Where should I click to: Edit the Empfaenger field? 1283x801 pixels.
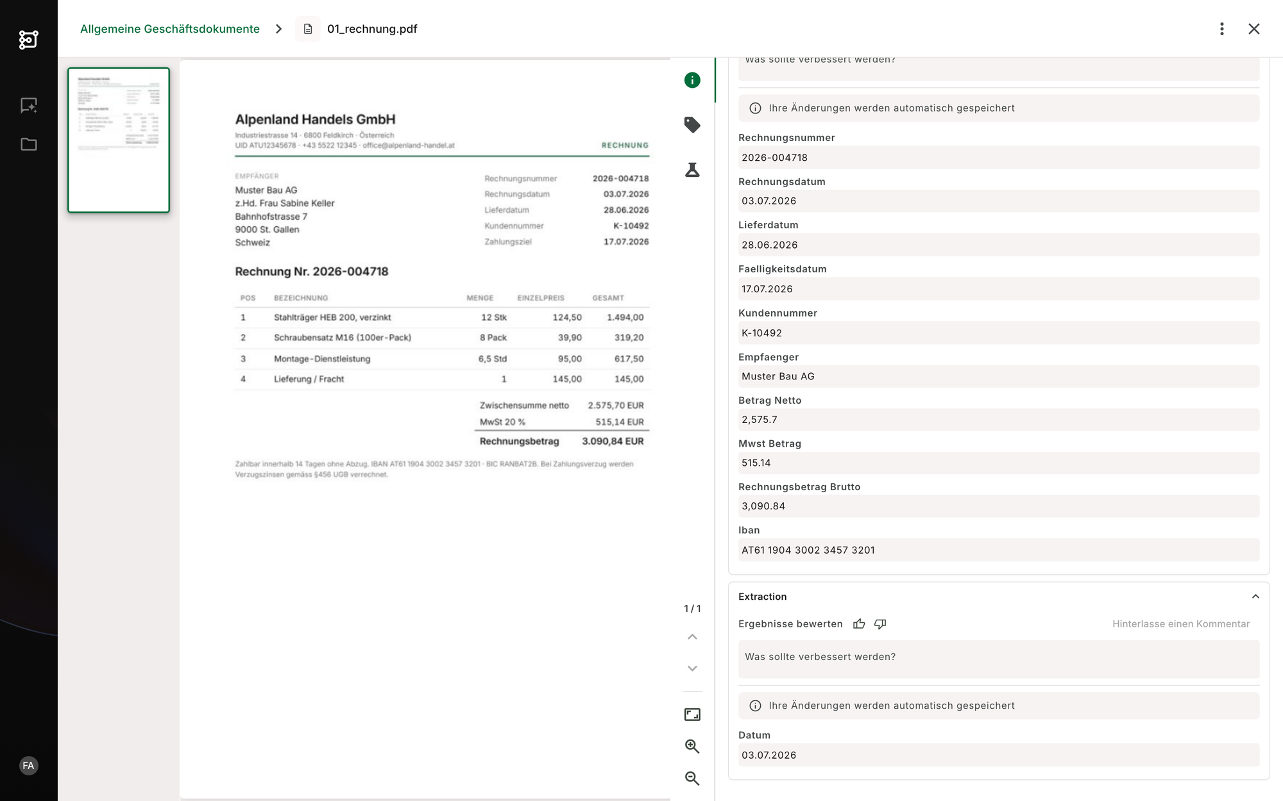pyautogui.click(x=999, y=377)
